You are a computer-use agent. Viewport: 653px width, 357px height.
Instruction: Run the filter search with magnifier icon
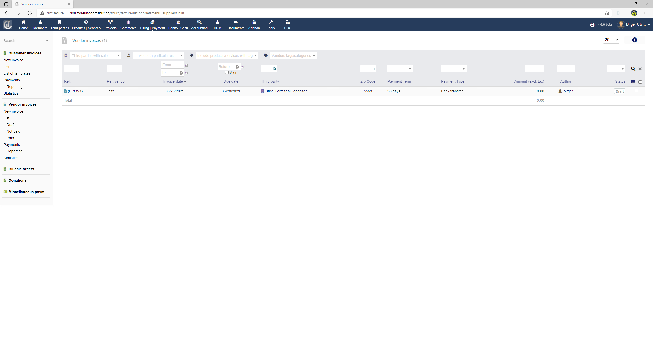pos(633,69)
